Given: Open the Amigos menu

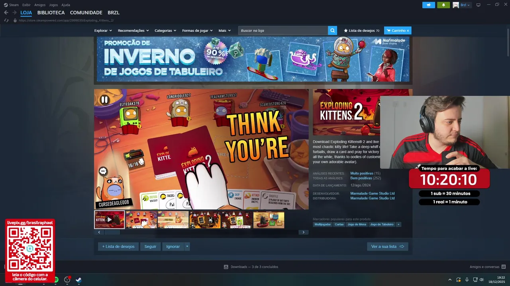Looking at the screenshot, I should (40, 5).
